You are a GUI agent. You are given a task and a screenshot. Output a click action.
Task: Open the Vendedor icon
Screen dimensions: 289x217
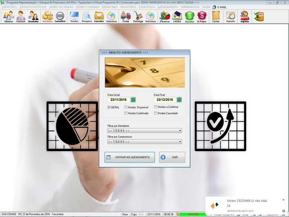coord(33,17)
